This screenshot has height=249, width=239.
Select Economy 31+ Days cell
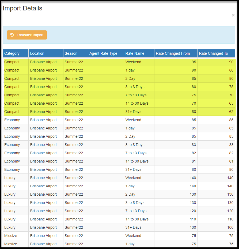point(139,169)
